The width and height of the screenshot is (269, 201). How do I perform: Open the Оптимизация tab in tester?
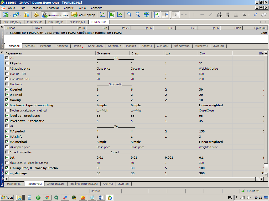pos(56,184)
